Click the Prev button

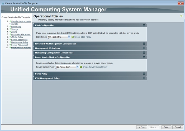(141, 127)
